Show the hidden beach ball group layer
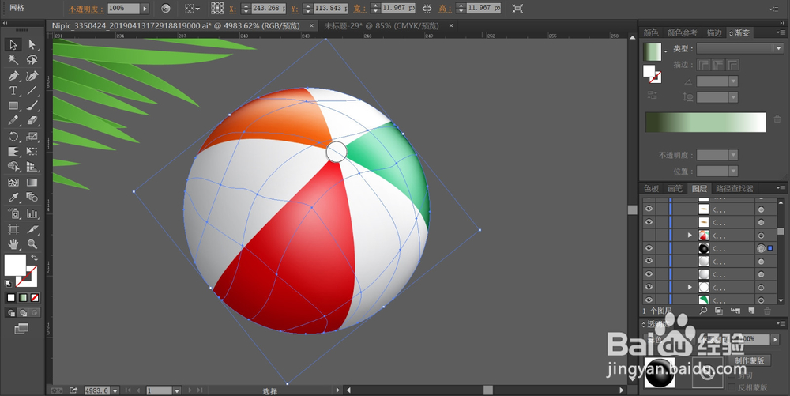Screen dimensions: 790x396 (x=649, y=236)
